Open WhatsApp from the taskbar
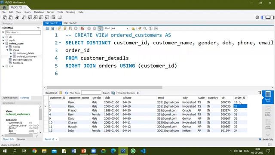The height and width of the screenshot is (155, 275). click(133, 151)
